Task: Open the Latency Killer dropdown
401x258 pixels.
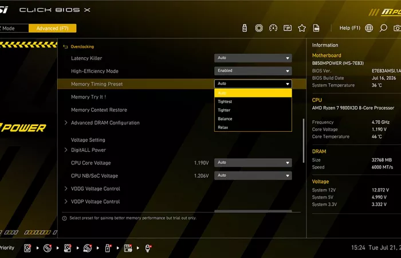Action: pyautogui.click(x=253, y=58)
